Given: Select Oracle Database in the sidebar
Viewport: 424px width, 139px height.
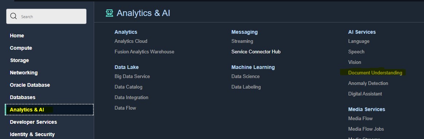Looking at the screenshot, I should [x=30, y=85].
